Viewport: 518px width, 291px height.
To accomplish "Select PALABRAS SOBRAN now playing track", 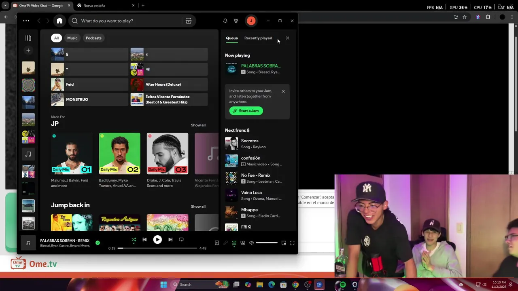I will pyautogui.click(x=257, y=69).
